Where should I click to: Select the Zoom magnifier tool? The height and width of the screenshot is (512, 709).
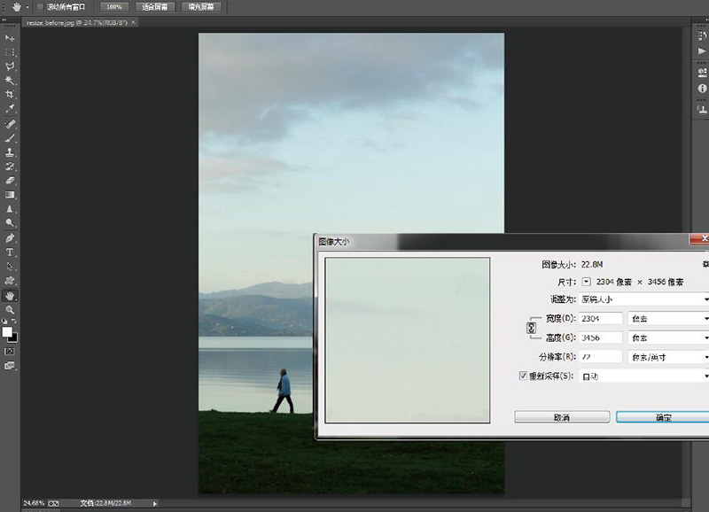pyautogui.click(x=11, y=309)
